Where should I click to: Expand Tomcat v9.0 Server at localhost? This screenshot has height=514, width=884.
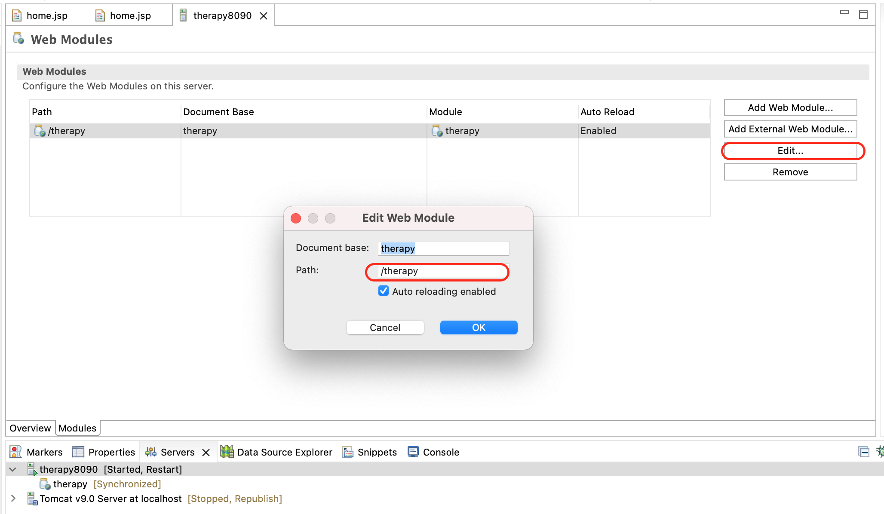(x=13, y=499)
